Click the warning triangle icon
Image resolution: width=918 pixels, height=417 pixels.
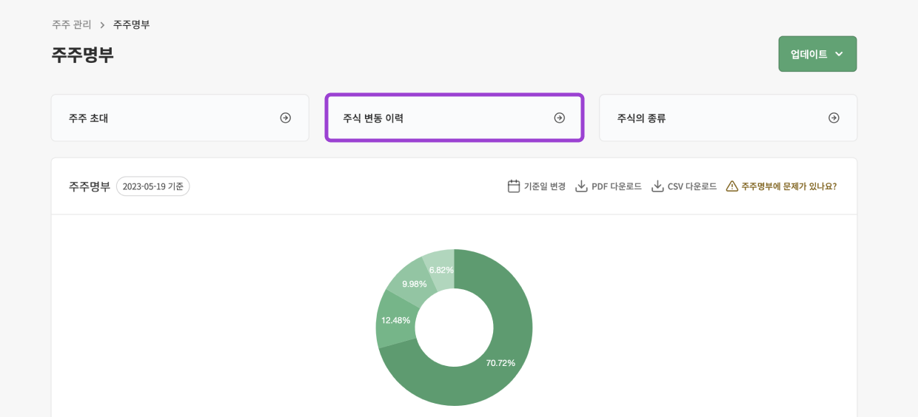click(732, 186)
